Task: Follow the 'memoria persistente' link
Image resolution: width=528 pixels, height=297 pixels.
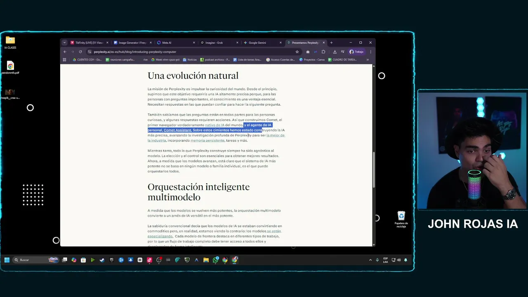Action: (207, 141)
